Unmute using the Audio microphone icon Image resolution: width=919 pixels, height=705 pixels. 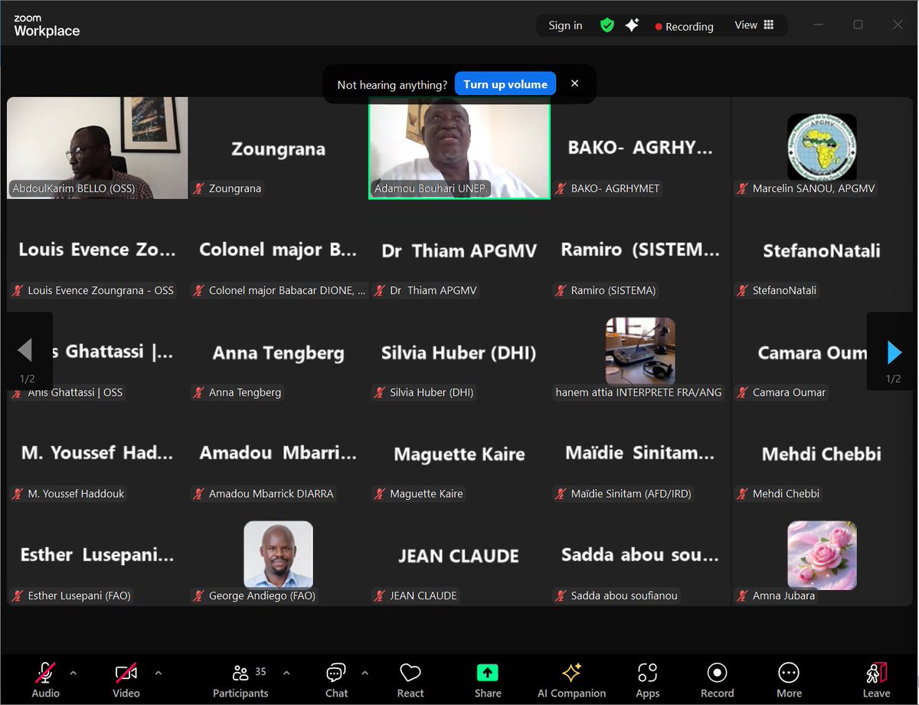coord(45,673)
